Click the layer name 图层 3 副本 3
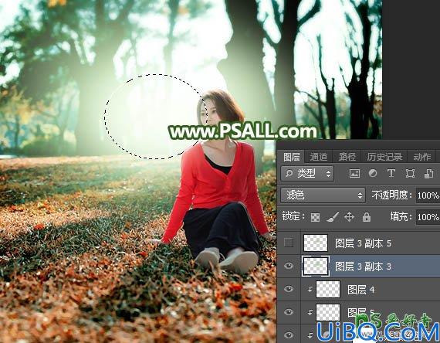Screen dimensions: 440x343 coord(363,267)
